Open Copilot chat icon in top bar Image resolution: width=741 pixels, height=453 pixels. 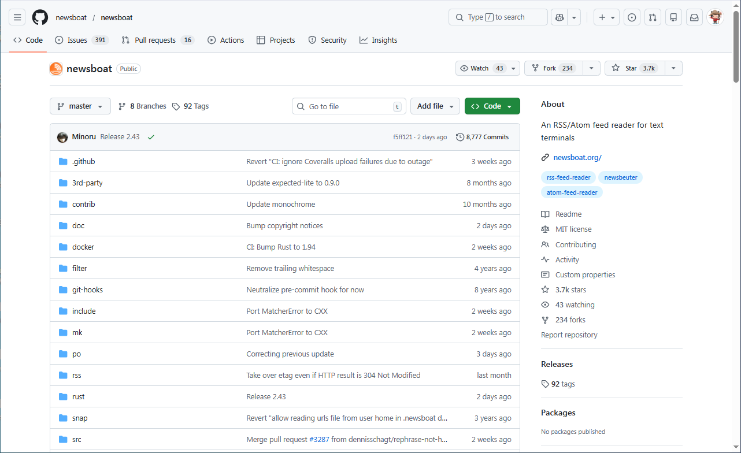pos(558,17)
